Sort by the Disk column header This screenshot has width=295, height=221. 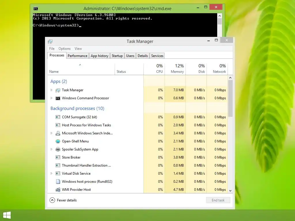[x=196, y=69]
